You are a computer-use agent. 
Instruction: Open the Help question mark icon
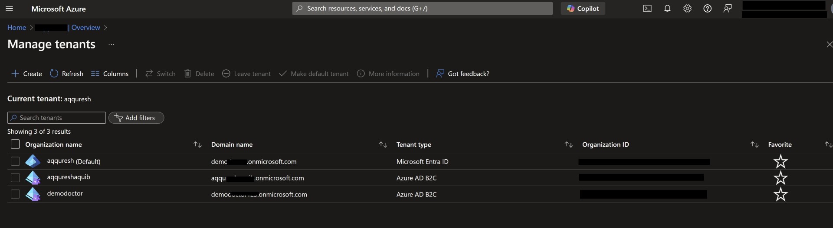pyautogui.click(x=707, y=9)
